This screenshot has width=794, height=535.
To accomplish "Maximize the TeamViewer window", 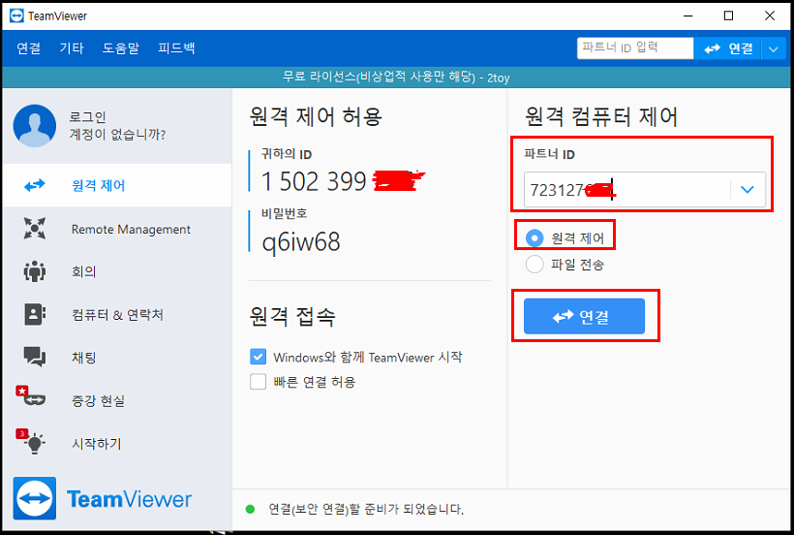I will (x=728, y=16).
